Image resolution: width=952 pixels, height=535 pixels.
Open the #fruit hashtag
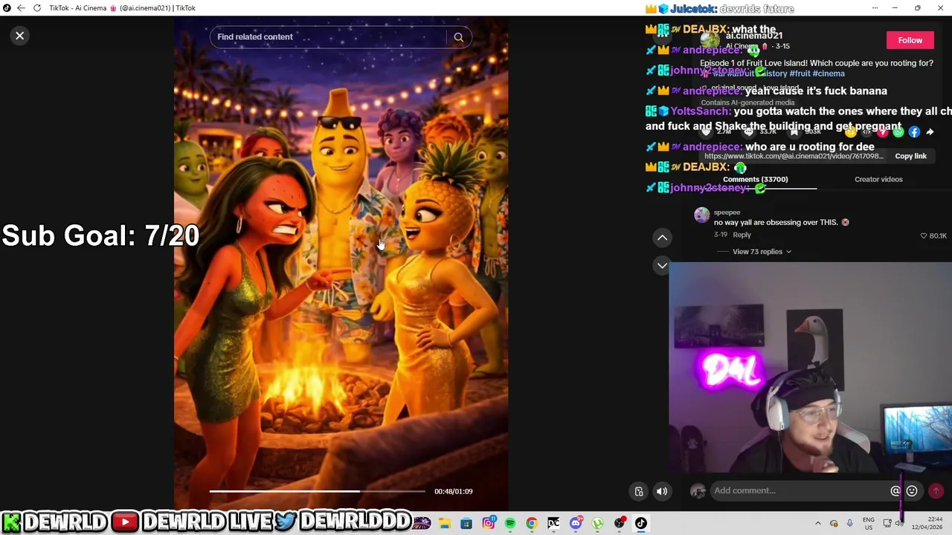[x=800, y=74]
